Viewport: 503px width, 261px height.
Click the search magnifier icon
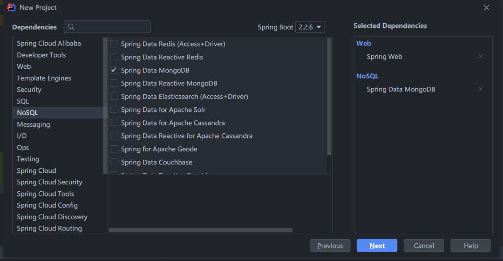71,27
